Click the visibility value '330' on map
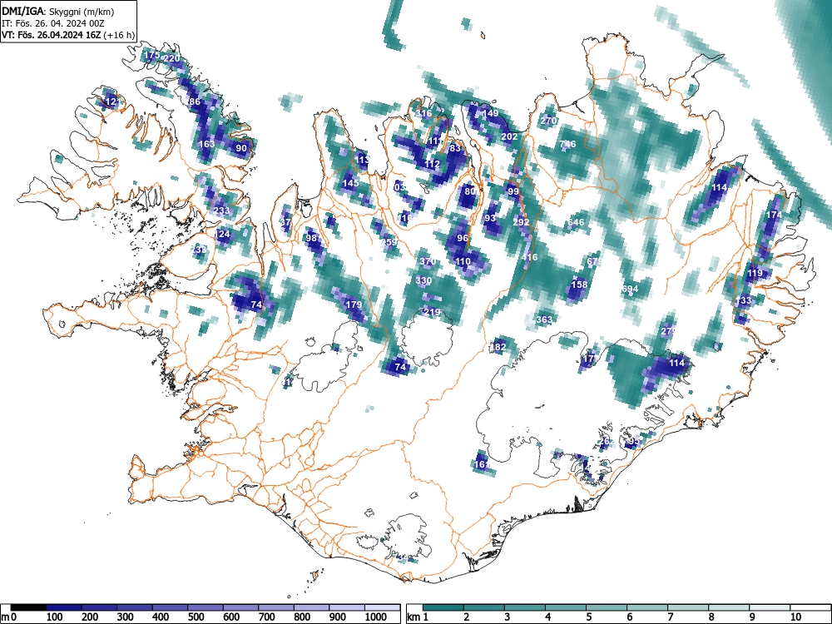The image size is (832, 624). coord(423,280)
